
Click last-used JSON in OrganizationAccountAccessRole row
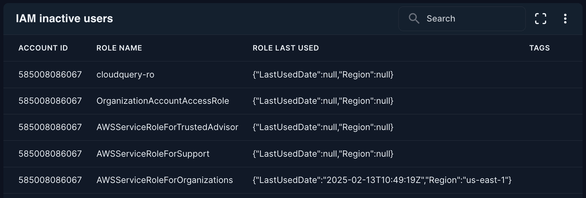click(323, 101)
